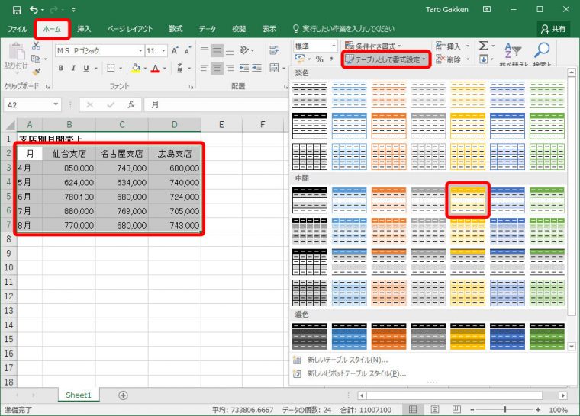580x416 pixels.
Task: Apply percent style formatting
Action: point(320,59)
